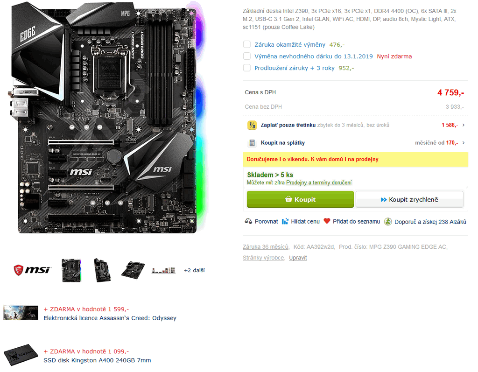Click the Porovnat scales icon
478x372 pixels.
tap(248, 221)
